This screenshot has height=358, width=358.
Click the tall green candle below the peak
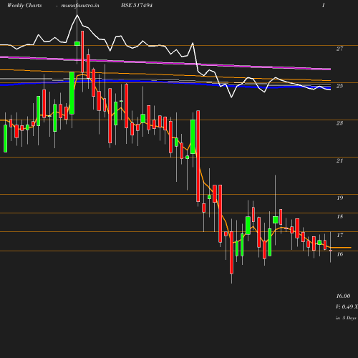(x=72, y=93)
